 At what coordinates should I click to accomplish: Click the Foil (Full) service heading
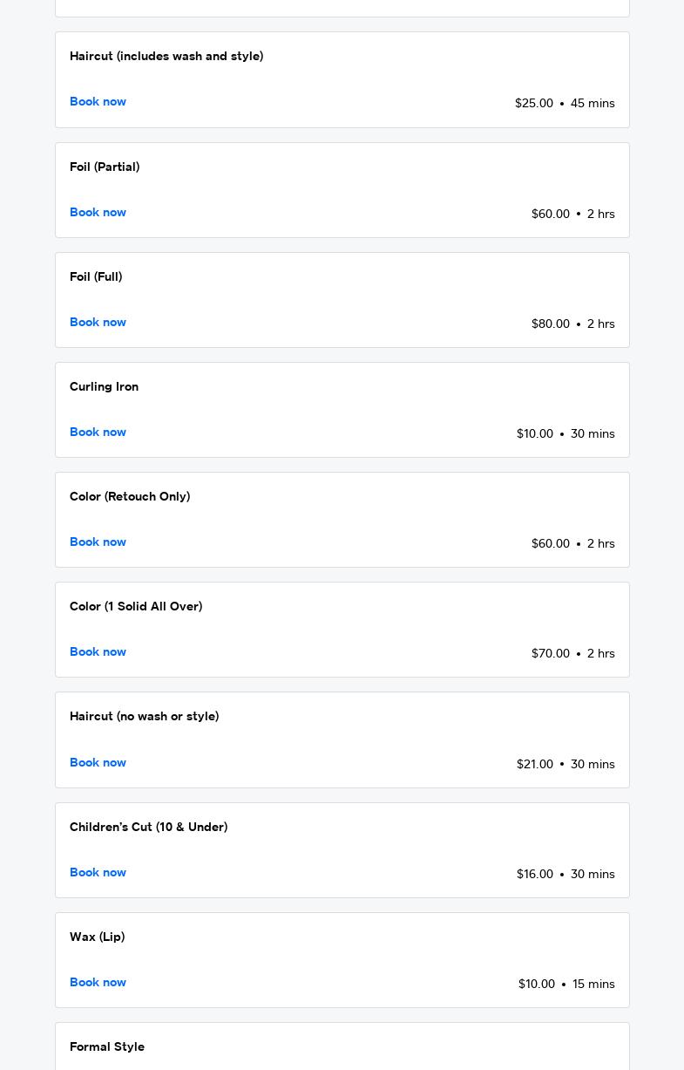tap(96, 276)
